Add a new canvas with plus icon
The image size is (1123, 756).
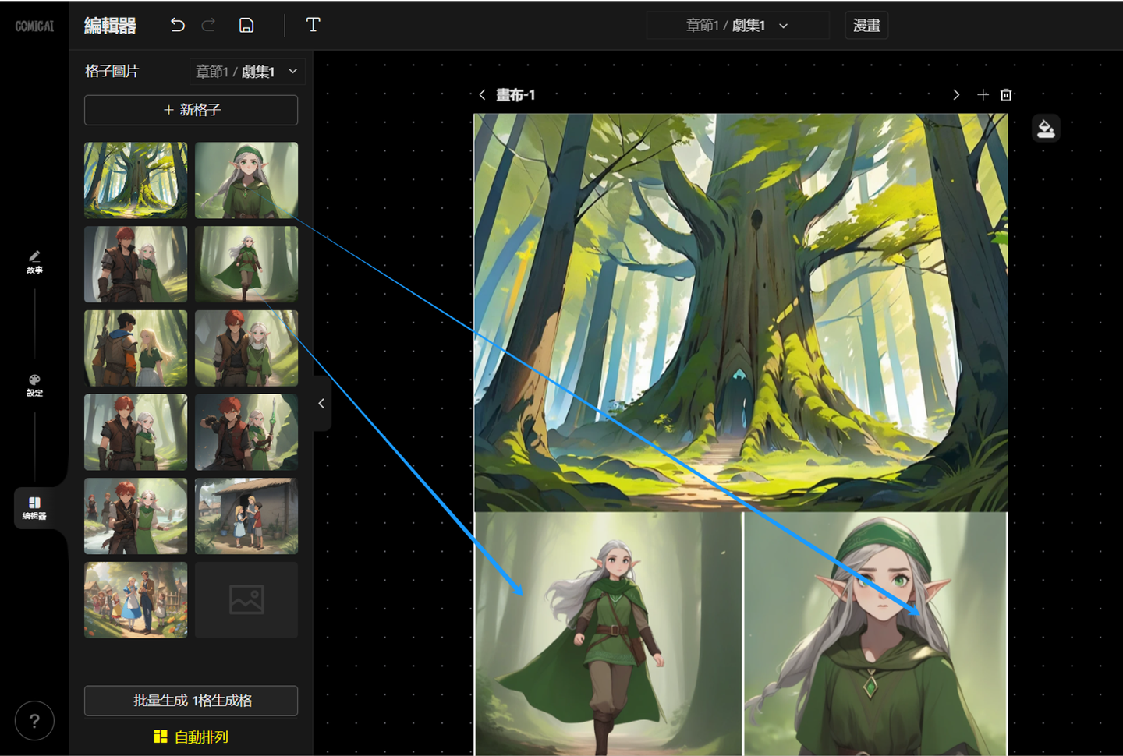983,94
